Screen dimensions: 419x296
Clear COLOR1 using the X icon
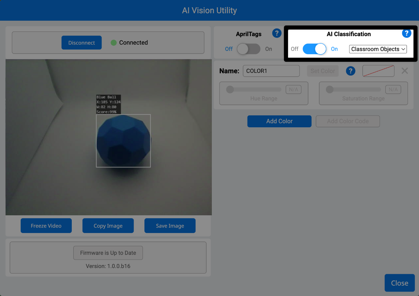(x=405, y=71)
